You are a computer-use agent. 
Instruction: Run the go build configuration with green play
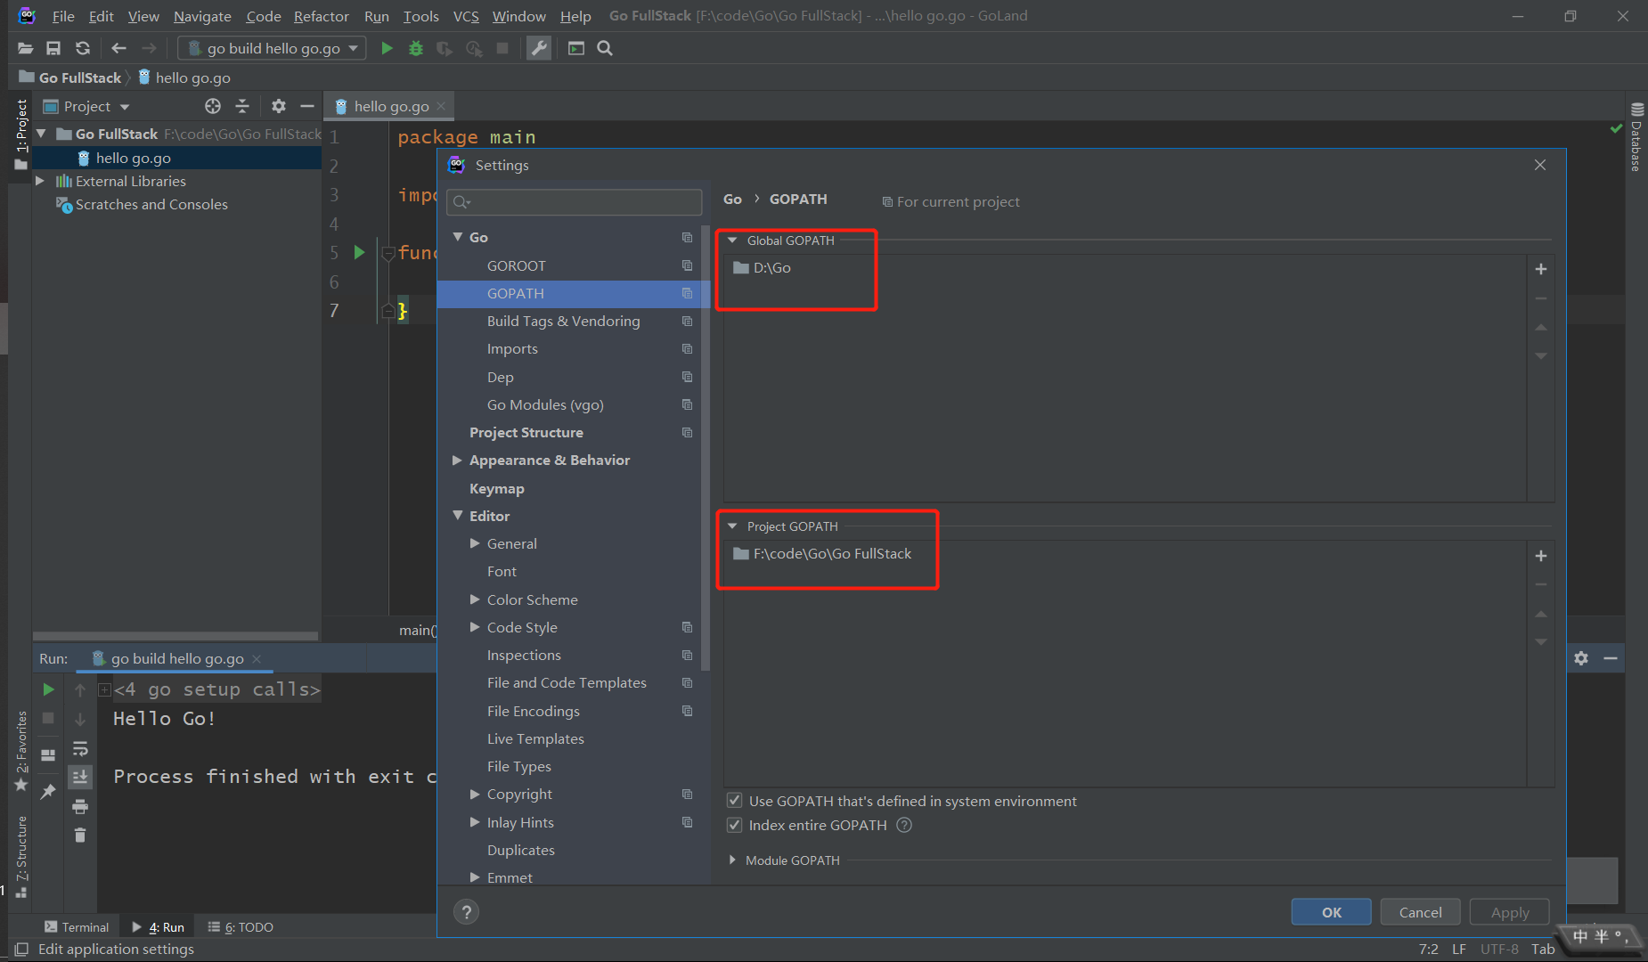tap(387, 48)
